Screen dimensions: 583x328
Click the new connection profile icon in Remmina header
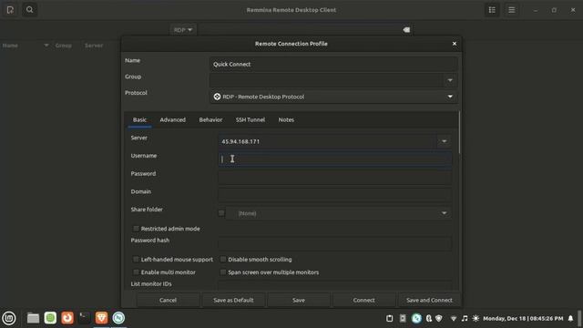(10, 10)
